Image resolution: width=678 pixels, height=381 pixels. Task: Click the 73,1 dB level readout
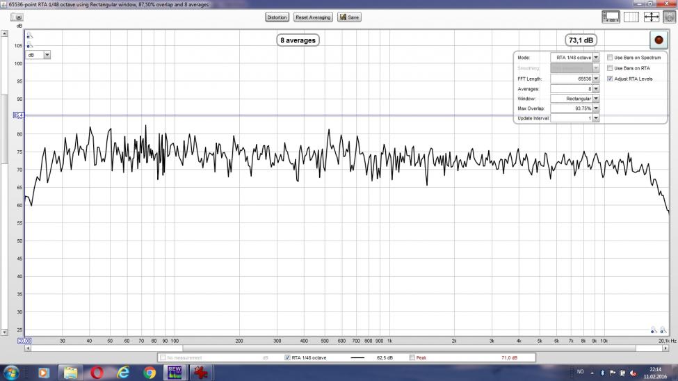pyautogui.click(x=581, y=40)
